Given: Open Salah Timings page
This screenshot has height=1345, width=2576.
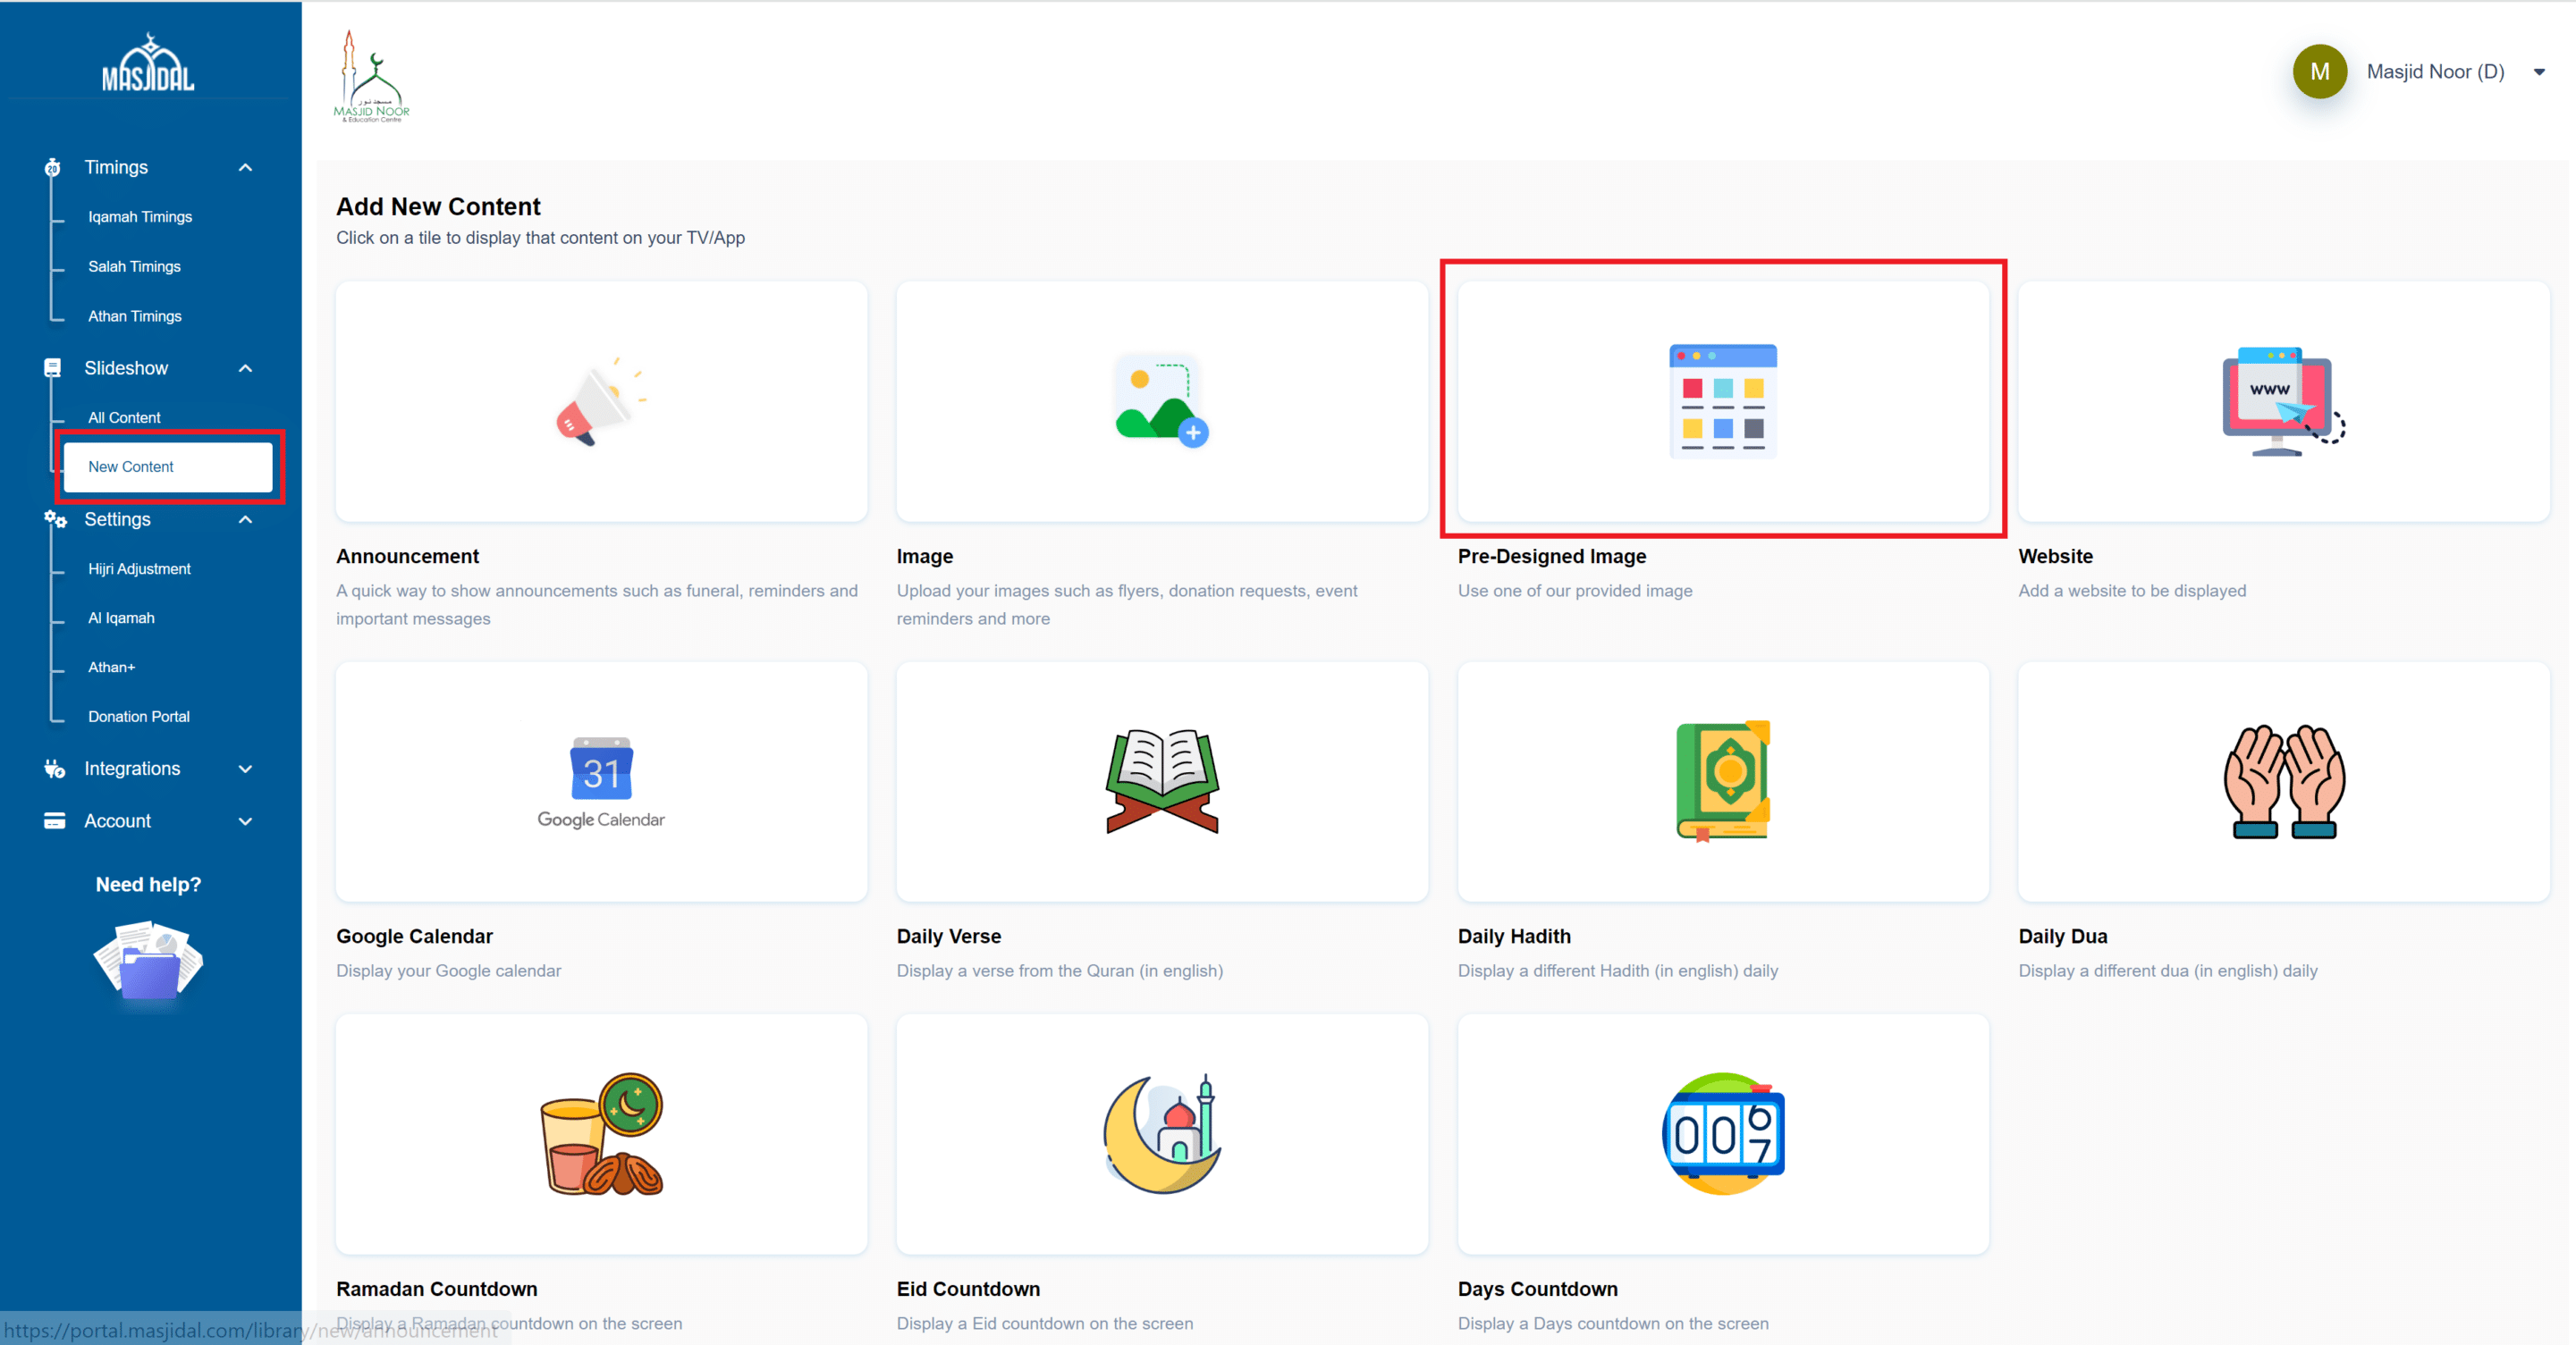Looking at the screenshot, I should tap(134, 265).
